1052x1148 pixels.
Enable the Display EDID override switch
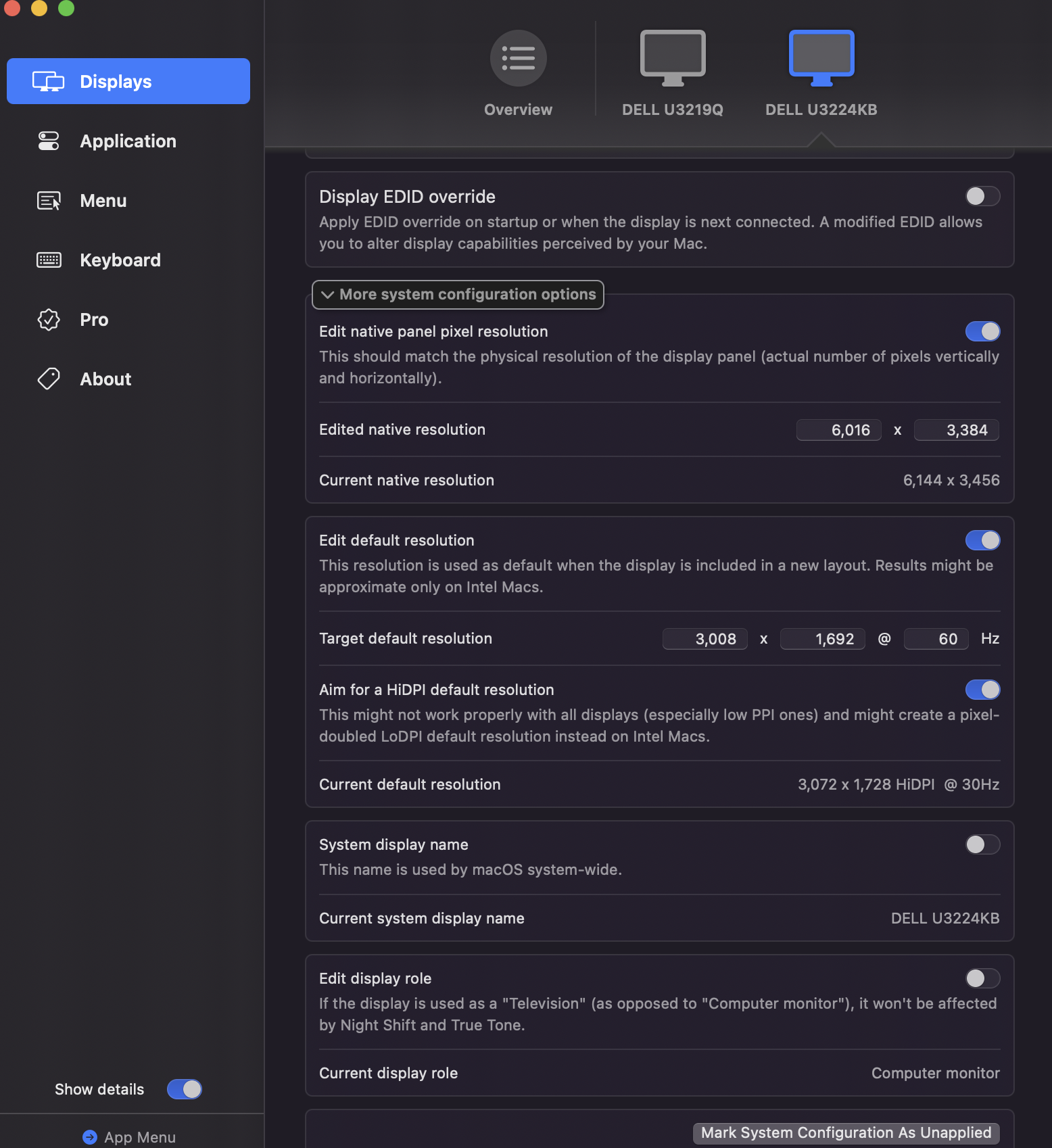click(x=982, y=197)
